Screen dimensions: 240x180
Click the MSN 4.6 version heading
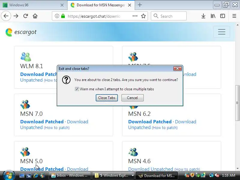[139, 161]
